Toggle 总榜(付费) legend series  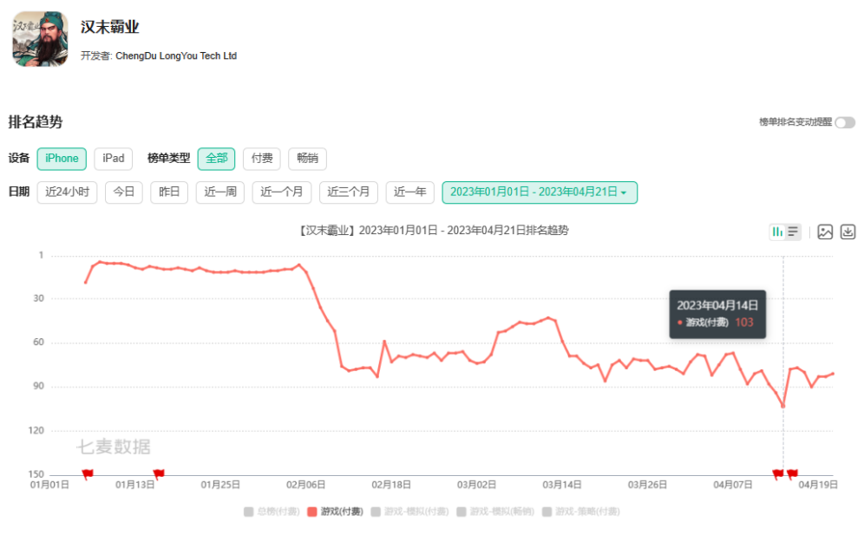[272, 512]
